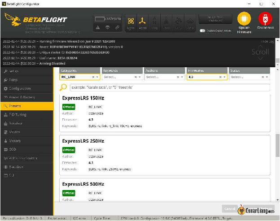Click the battery voltage indicator
Screen dimensions: 280x221
(107, 19)
